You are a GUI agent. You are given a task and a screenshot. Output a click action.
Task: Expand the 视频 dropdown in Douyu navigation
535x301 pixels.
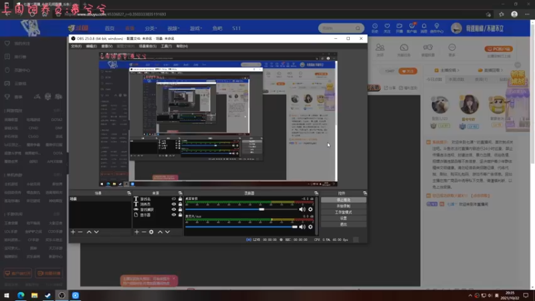click(x=173, y=29)
